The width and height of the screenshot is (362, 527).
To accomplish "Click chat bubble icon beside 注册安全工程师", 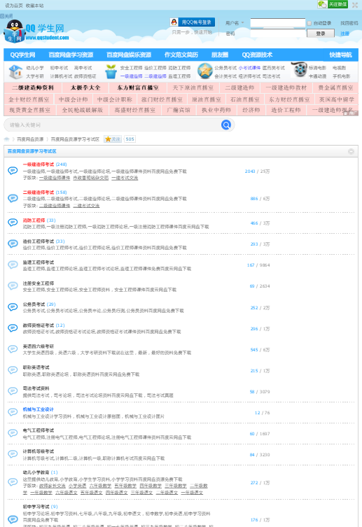I will click(13, 286).
